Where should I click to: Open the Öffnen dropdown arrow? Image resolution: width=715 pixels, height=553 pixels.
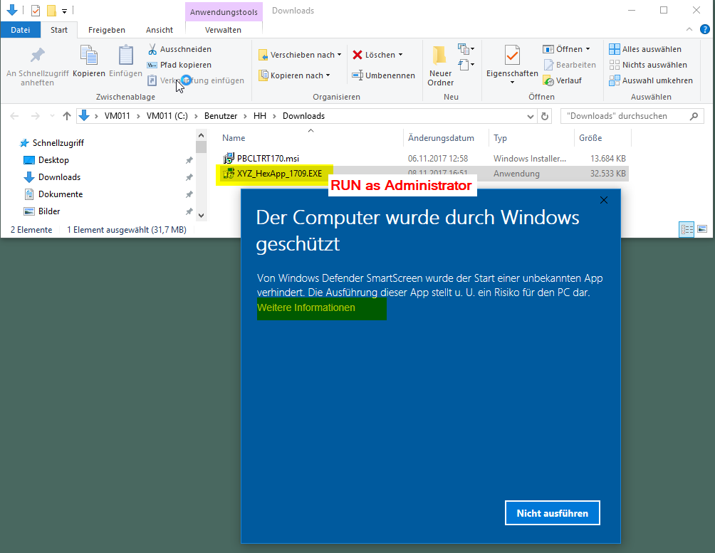tap(588, 49)
